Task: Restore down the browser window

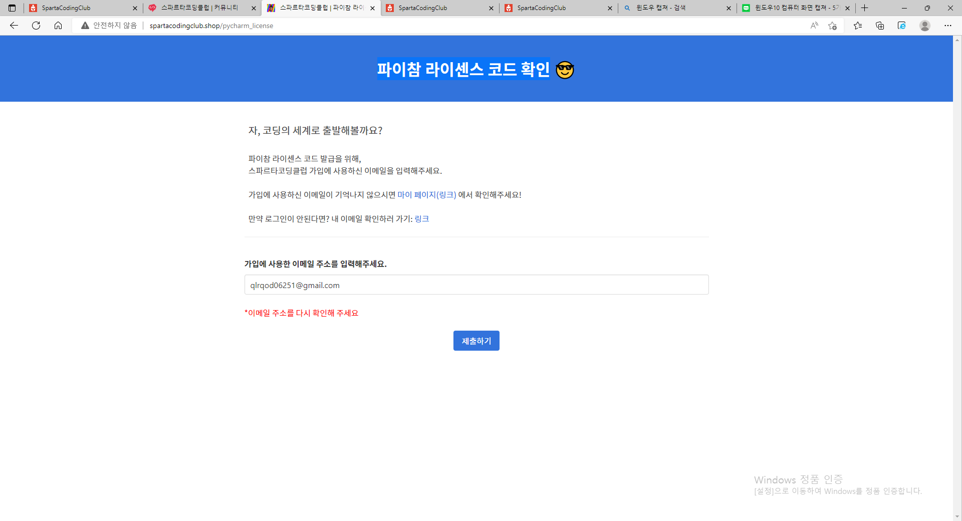Action: pos(927,8)
